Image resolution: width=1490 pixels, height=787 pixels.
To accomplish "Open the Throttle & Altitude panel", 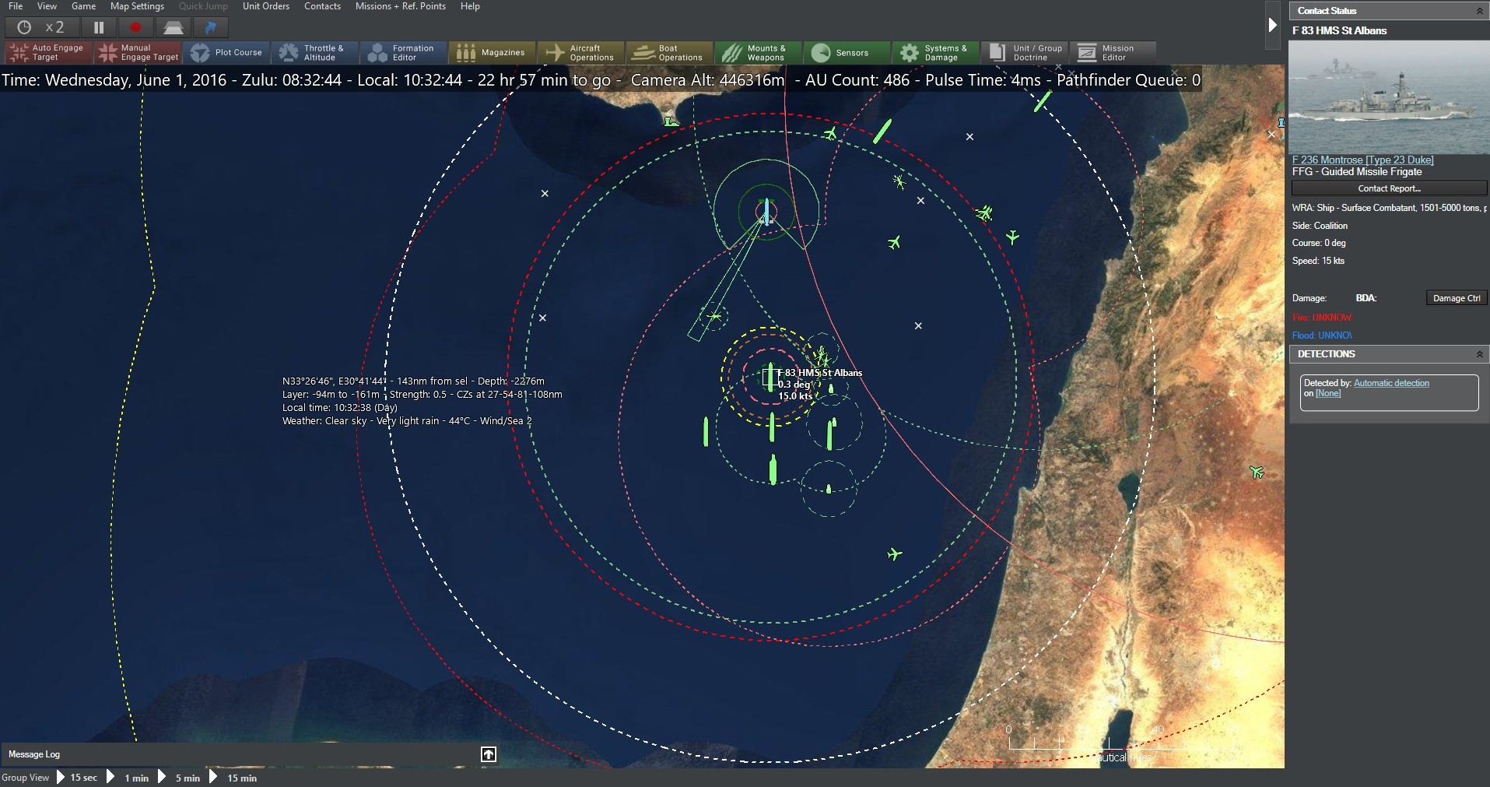I will pos(314,52).
